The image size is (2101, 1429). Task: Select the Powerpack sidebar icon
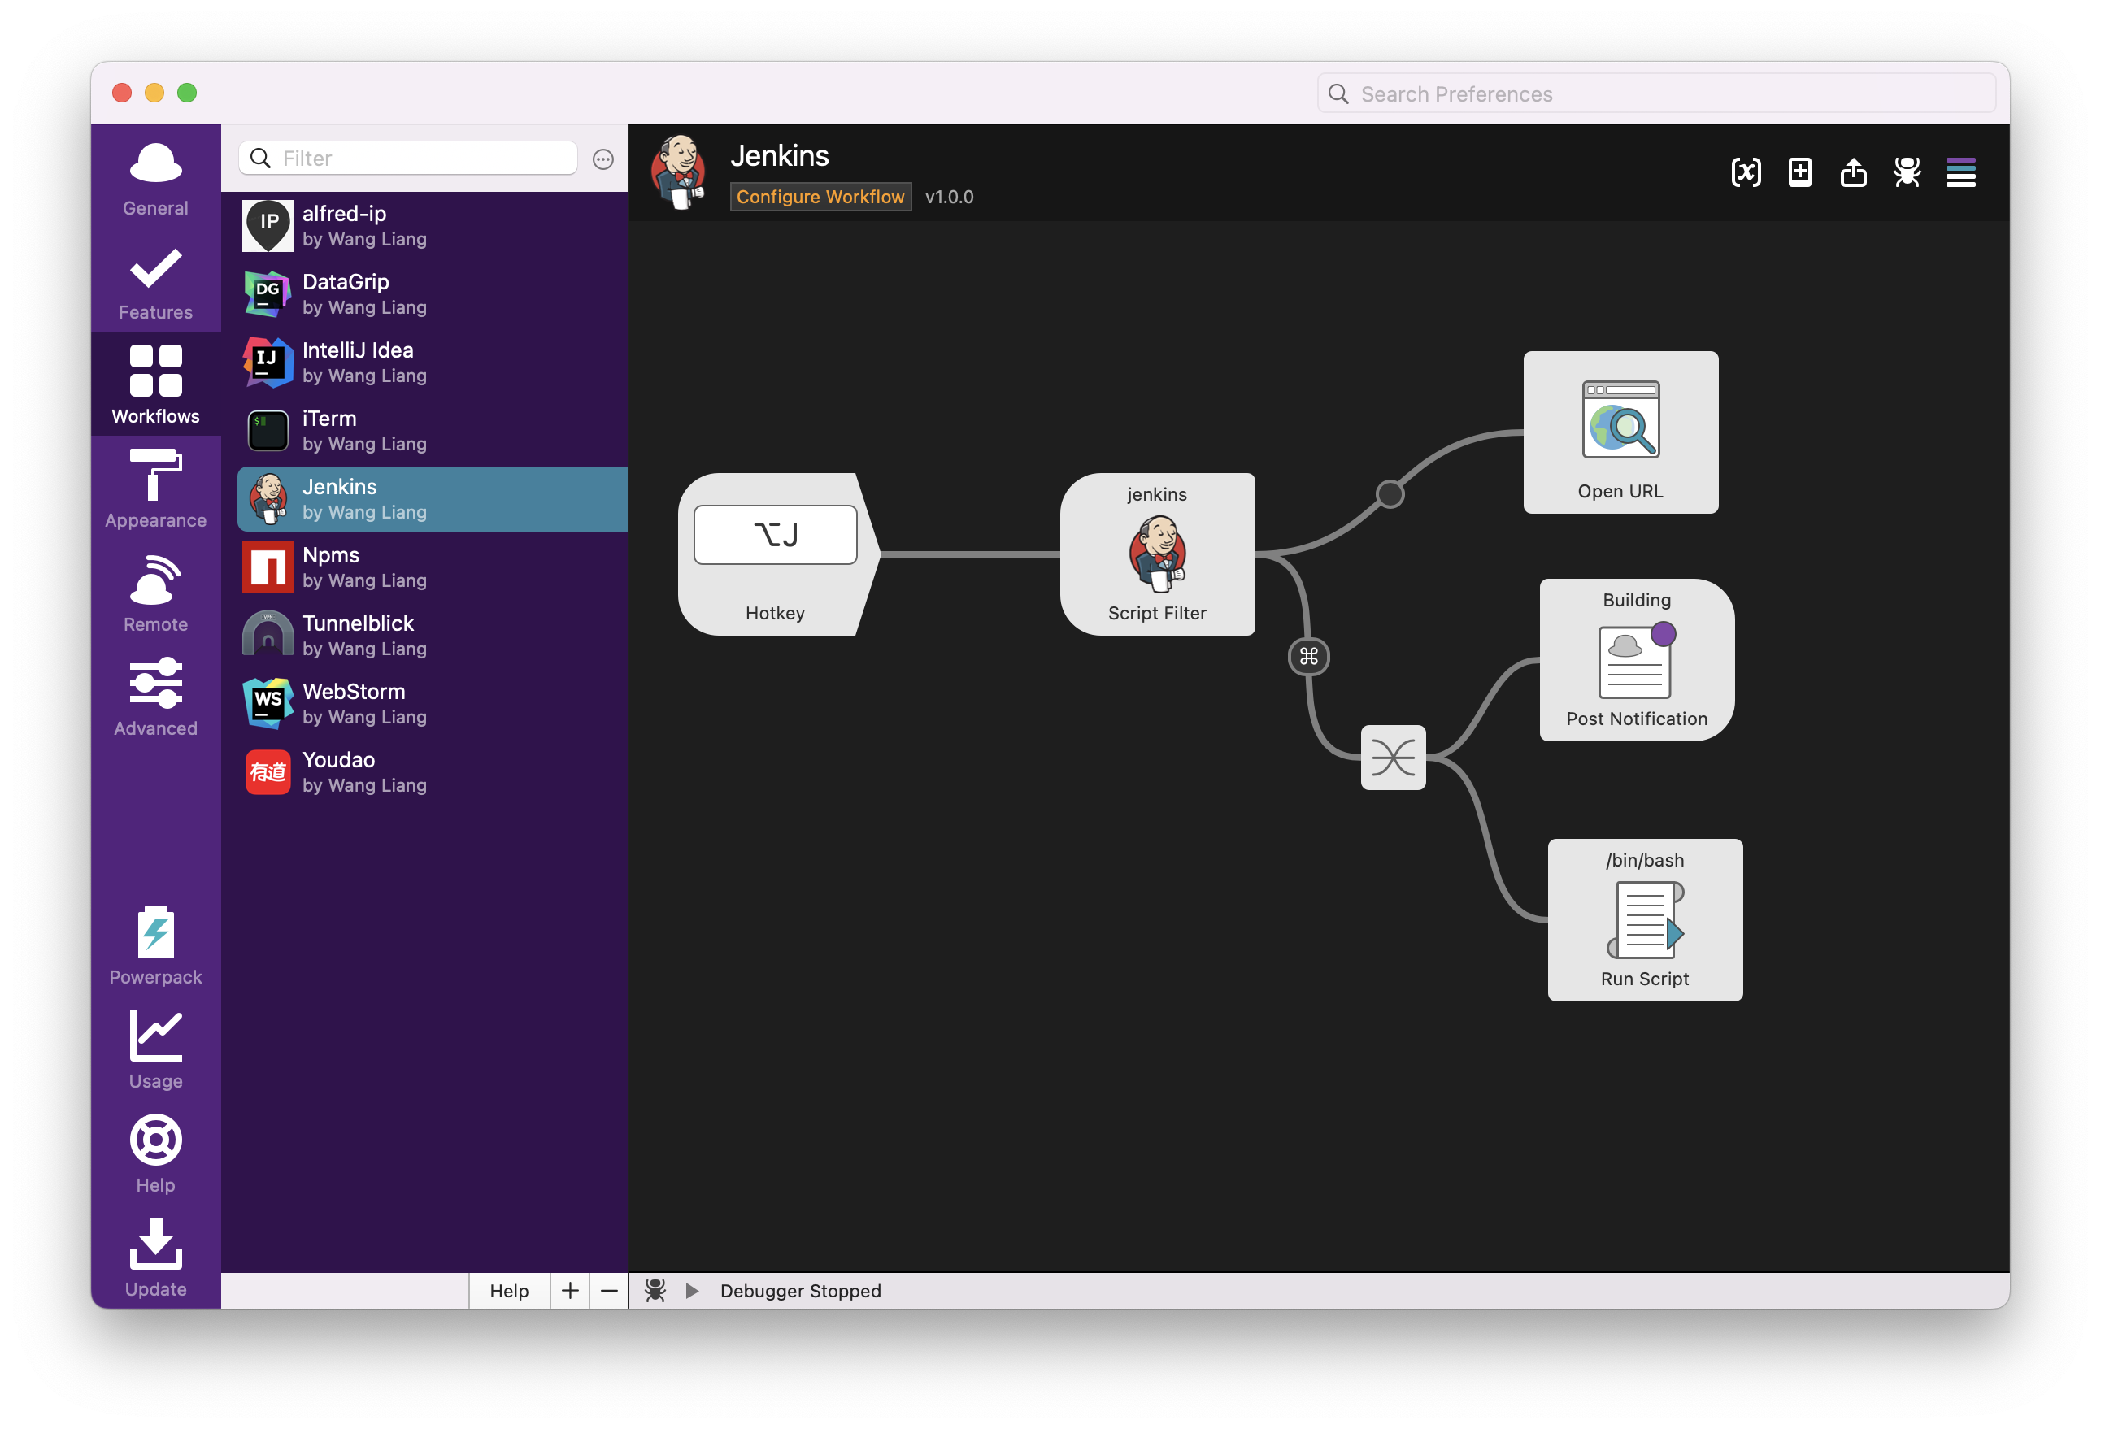click(x=155, y=945)
